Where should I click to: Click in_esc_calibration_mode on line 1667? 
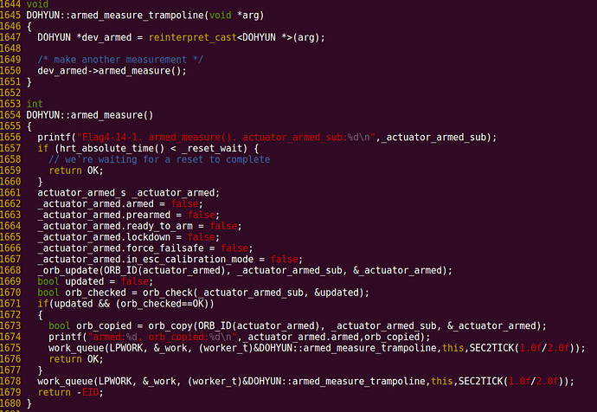pyautogui.click(x=189, y=260)
